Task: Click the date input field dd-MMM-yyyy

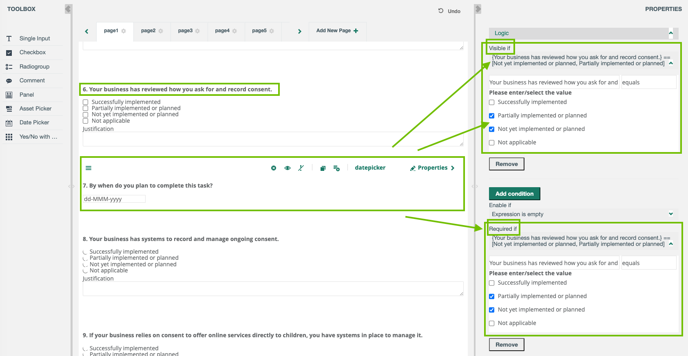Action: 114,199
